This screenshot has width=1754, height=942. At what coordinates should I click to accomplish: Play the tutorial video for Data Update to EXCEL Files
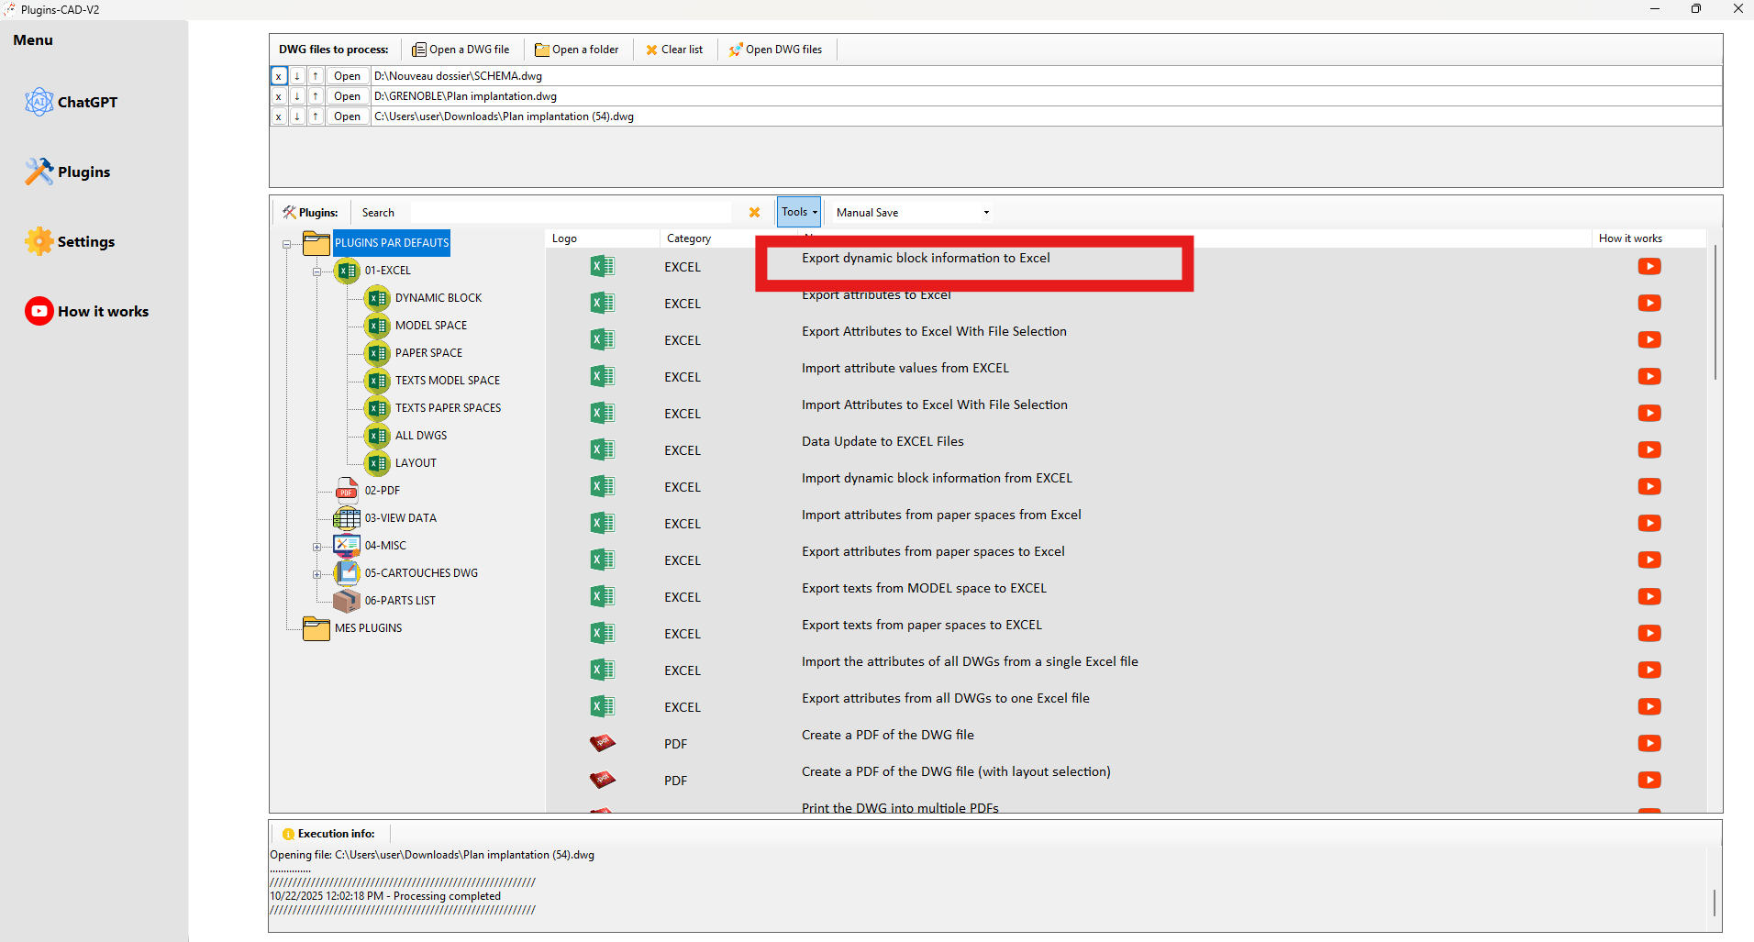1649,449
